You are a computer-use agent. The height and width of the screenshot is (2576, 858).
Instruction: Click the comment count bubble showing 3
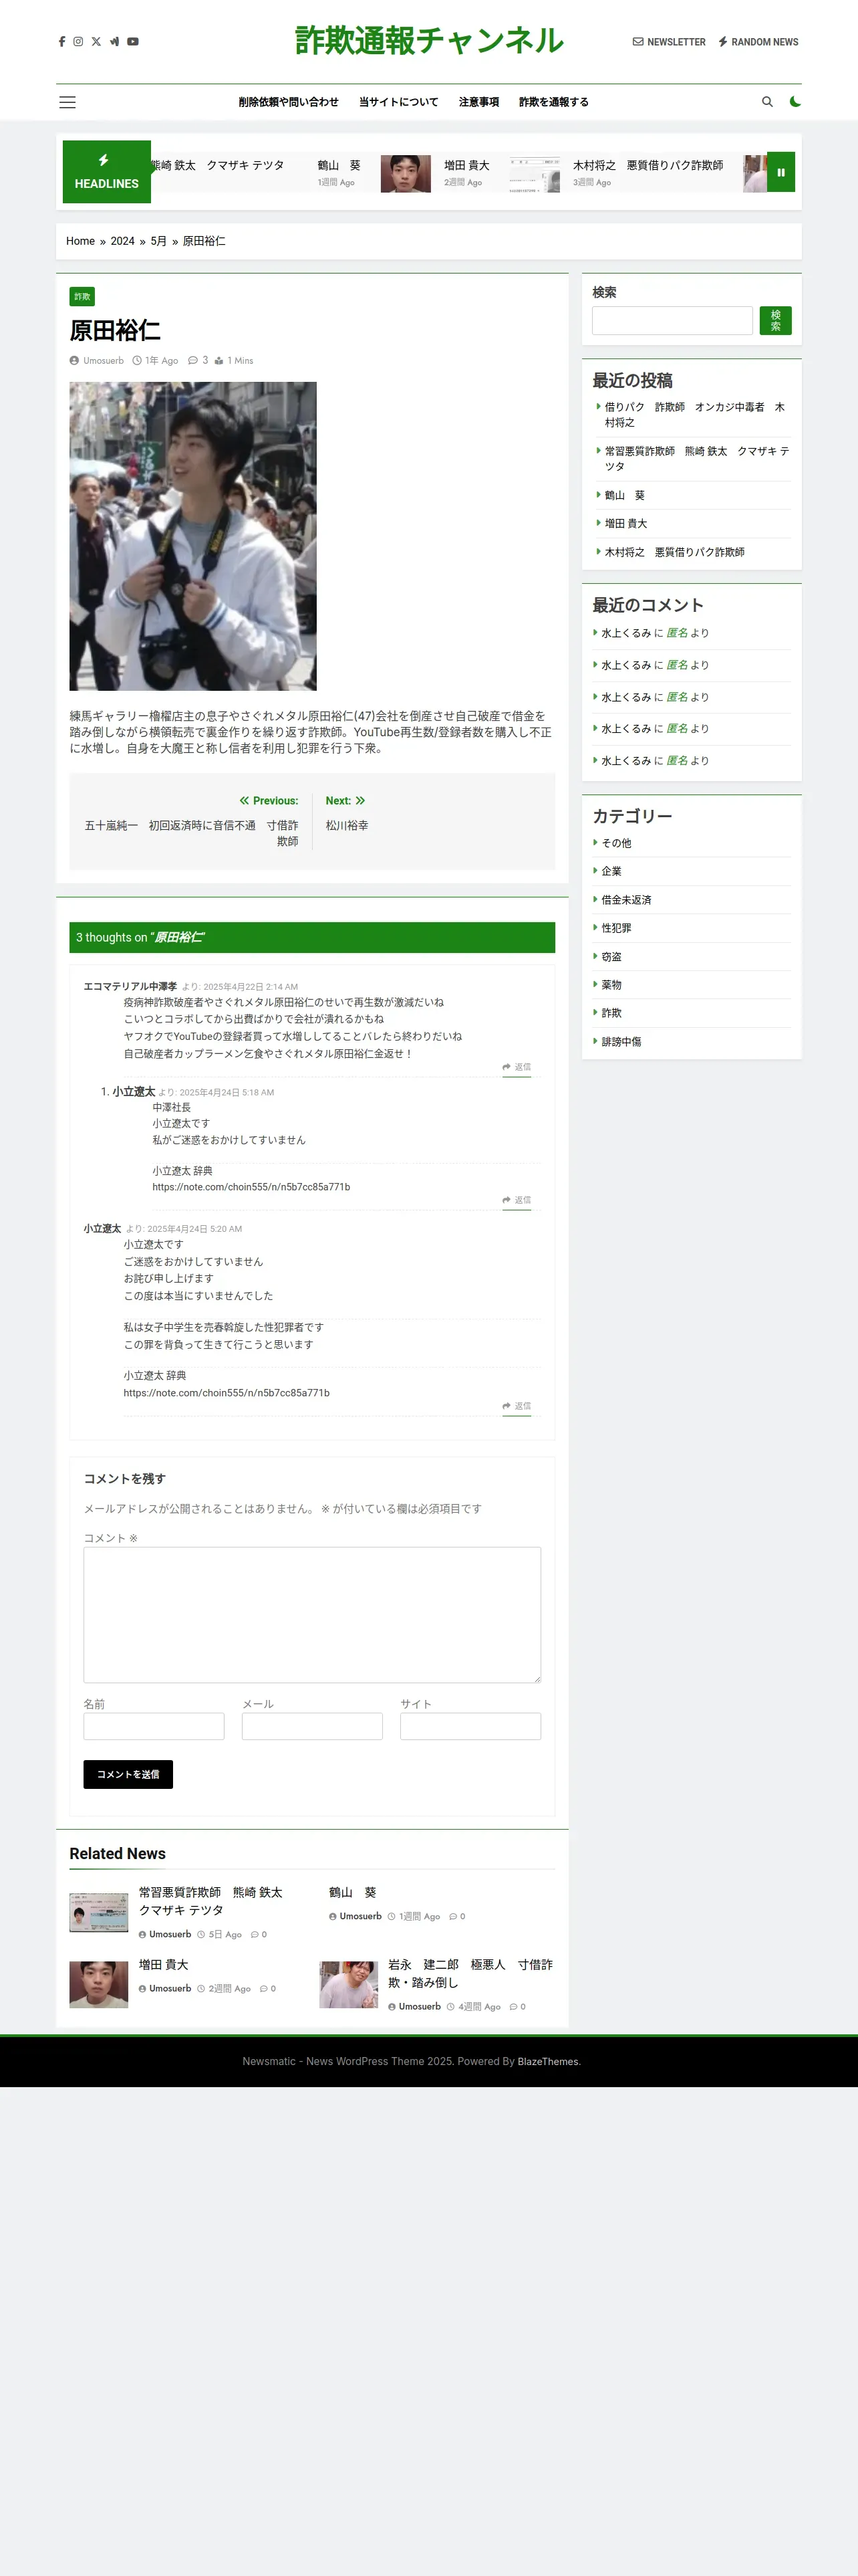(198, 361)
